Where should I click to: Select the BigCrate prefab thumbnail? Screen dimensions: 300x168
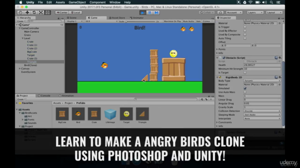pyautogui.click(x=62, y=114)
